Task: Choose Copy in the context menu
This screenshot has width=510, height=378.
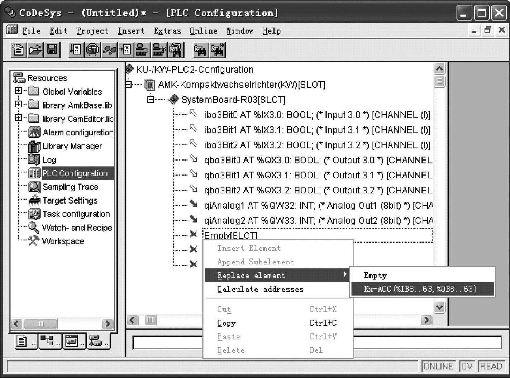Action: tap(227, 323)
